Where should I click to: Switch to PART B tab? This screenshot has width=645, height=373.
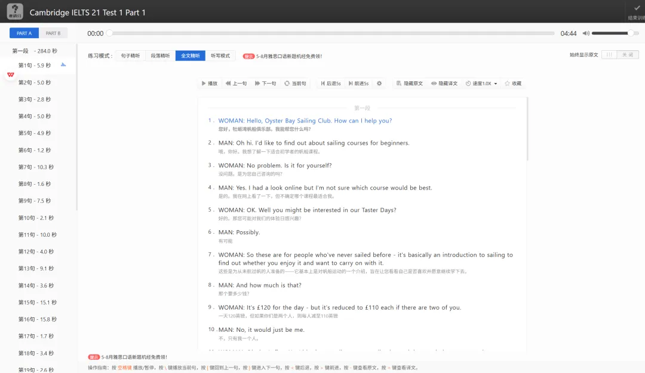coord(53,33)
